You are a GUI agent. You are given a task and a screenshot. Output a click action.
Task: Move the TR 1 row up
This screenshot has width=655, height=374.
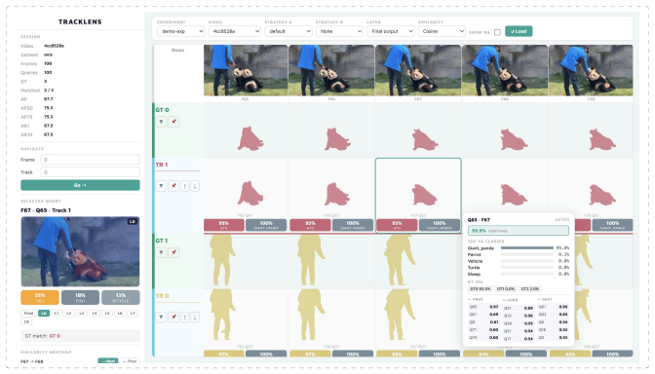point(184,186)
